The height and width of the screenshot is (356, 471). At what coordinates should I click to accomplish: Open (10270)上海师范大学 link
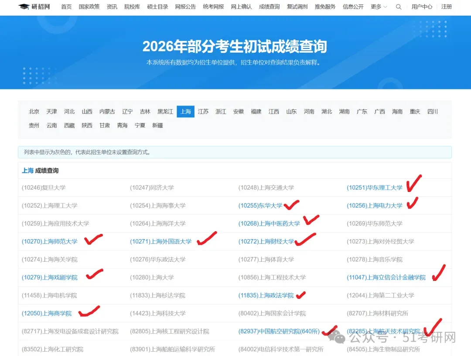click(50, 242)
